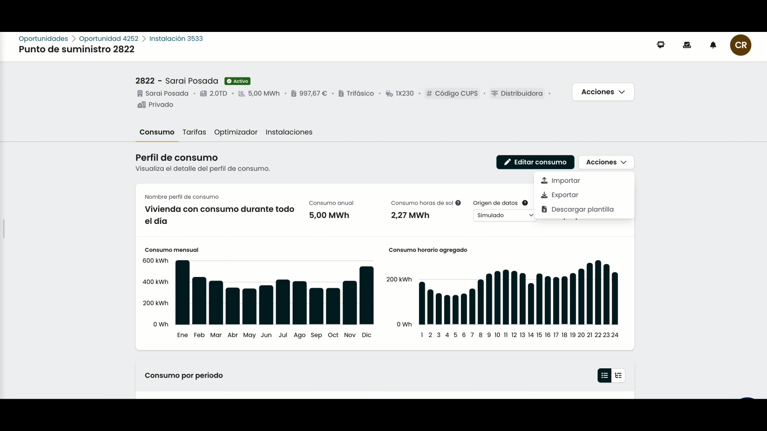Image resolution: width=767 pixels, height=431 pixels.
Task: Click the Consumo horario agregado chart title
Action: [428, 250]
